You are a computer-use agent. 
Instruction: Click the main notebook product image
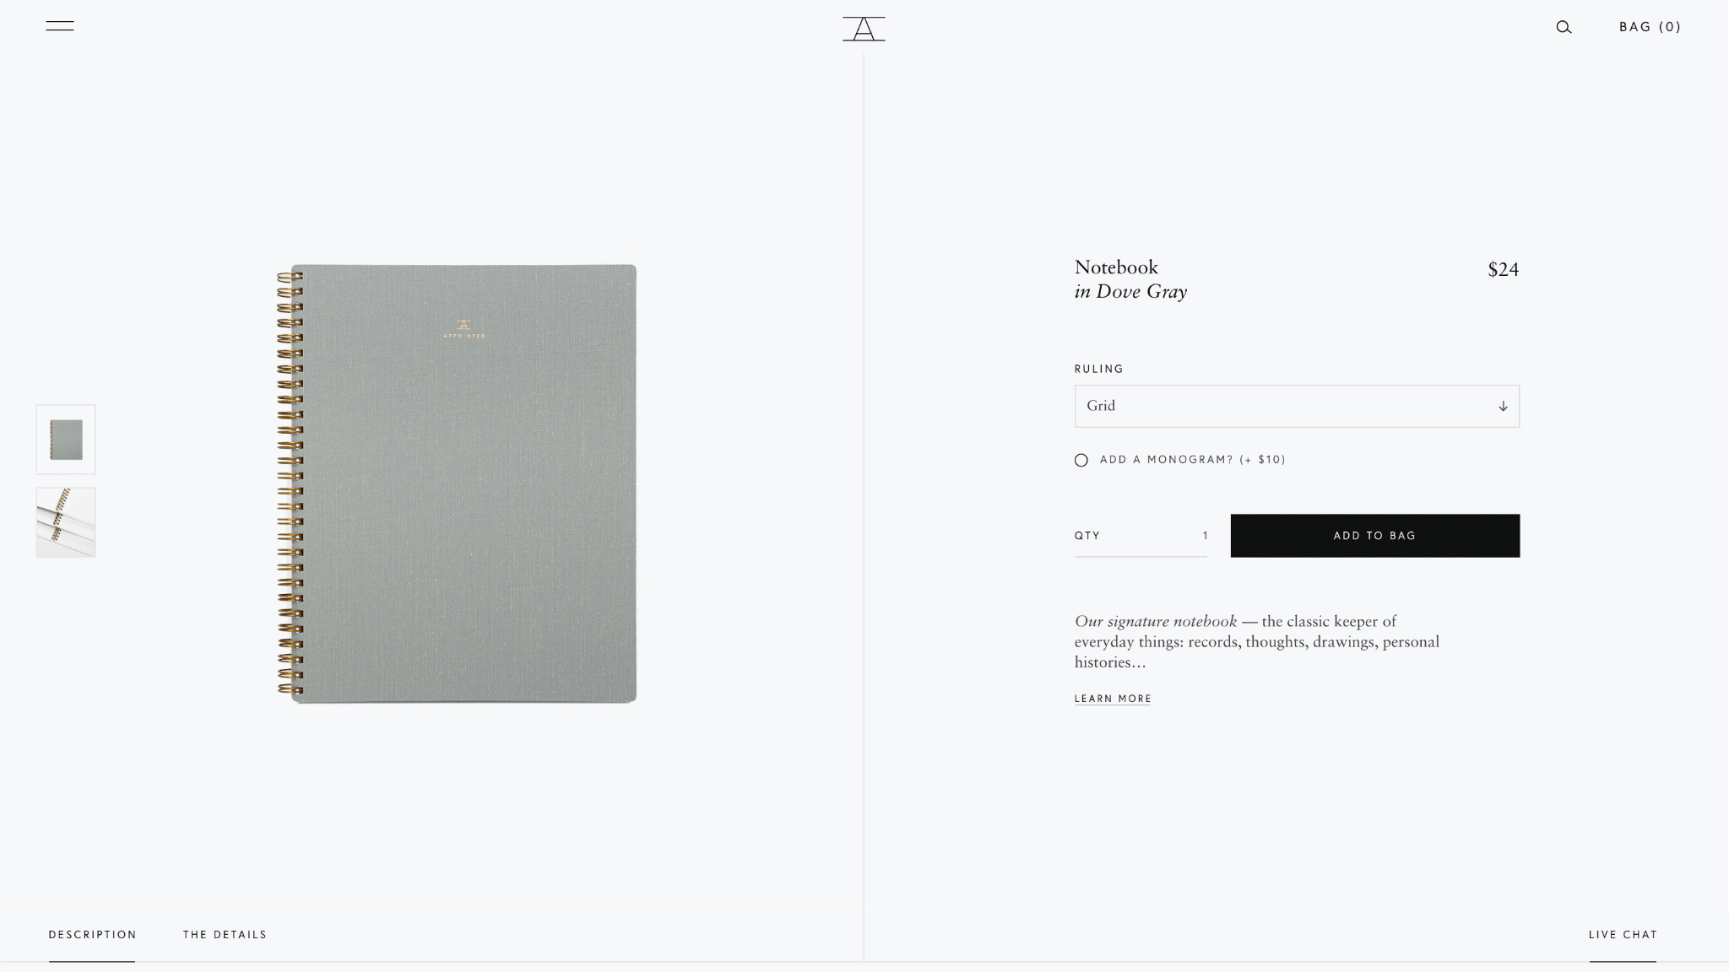pos(457,483)
